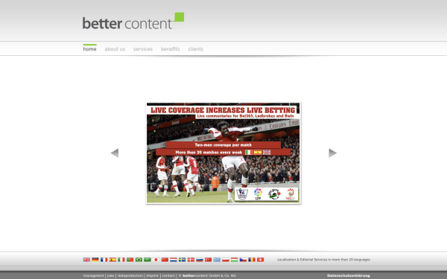
Task: Open the dataprotection footer link
Action: 130,275
